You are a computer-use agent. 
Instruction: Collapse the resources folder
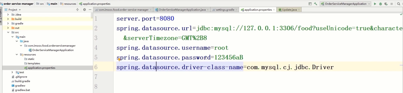coord(17,55)
